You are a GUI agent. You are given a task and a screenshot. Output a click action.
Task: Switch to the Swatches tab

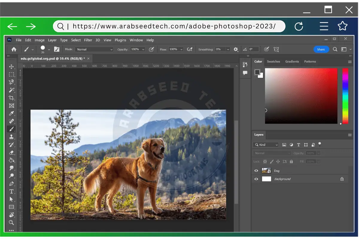point(273,62)
